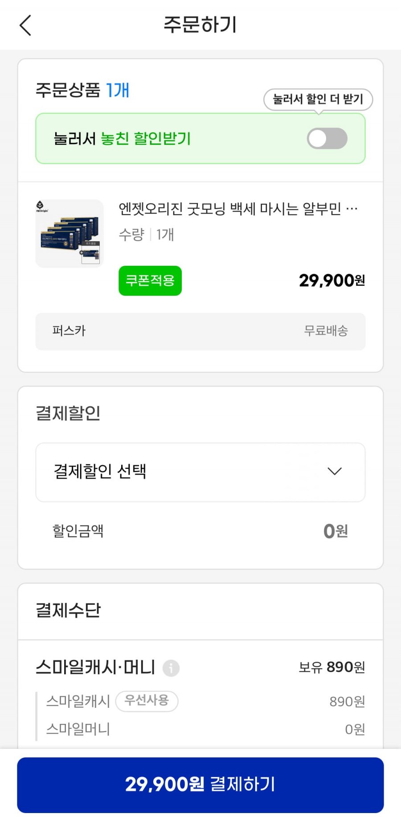Tap the 보유 890원 balance
The image size is (401, 822).
pyautogui.click(x=331, y=667)
